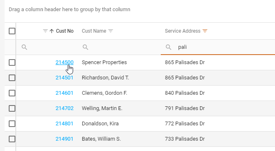Screen dimensions: 275x151
Task: Open the Cust Name column filter icon
Action: [x=110, y=31]
